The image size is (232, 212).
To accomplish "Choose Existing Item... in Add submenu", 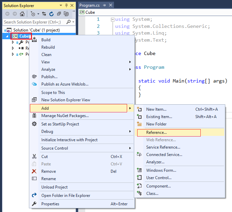I will point(180,117).
